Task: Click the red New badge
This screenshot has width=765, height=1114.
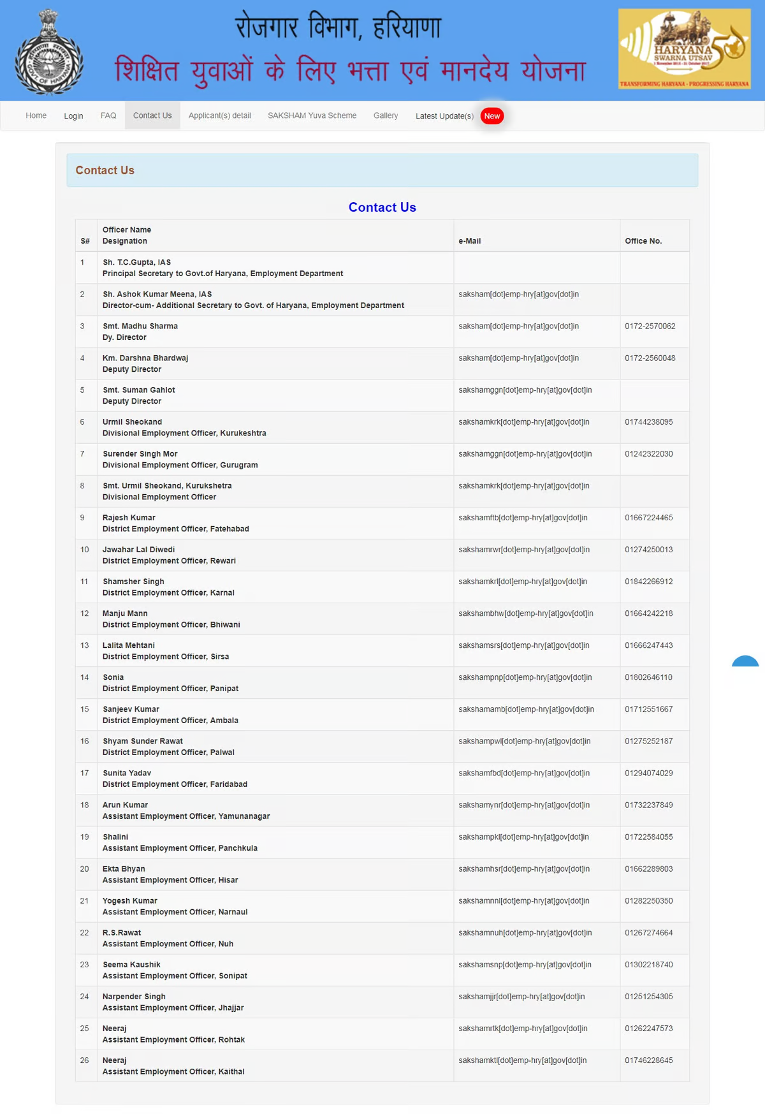Action: (492, 116)
